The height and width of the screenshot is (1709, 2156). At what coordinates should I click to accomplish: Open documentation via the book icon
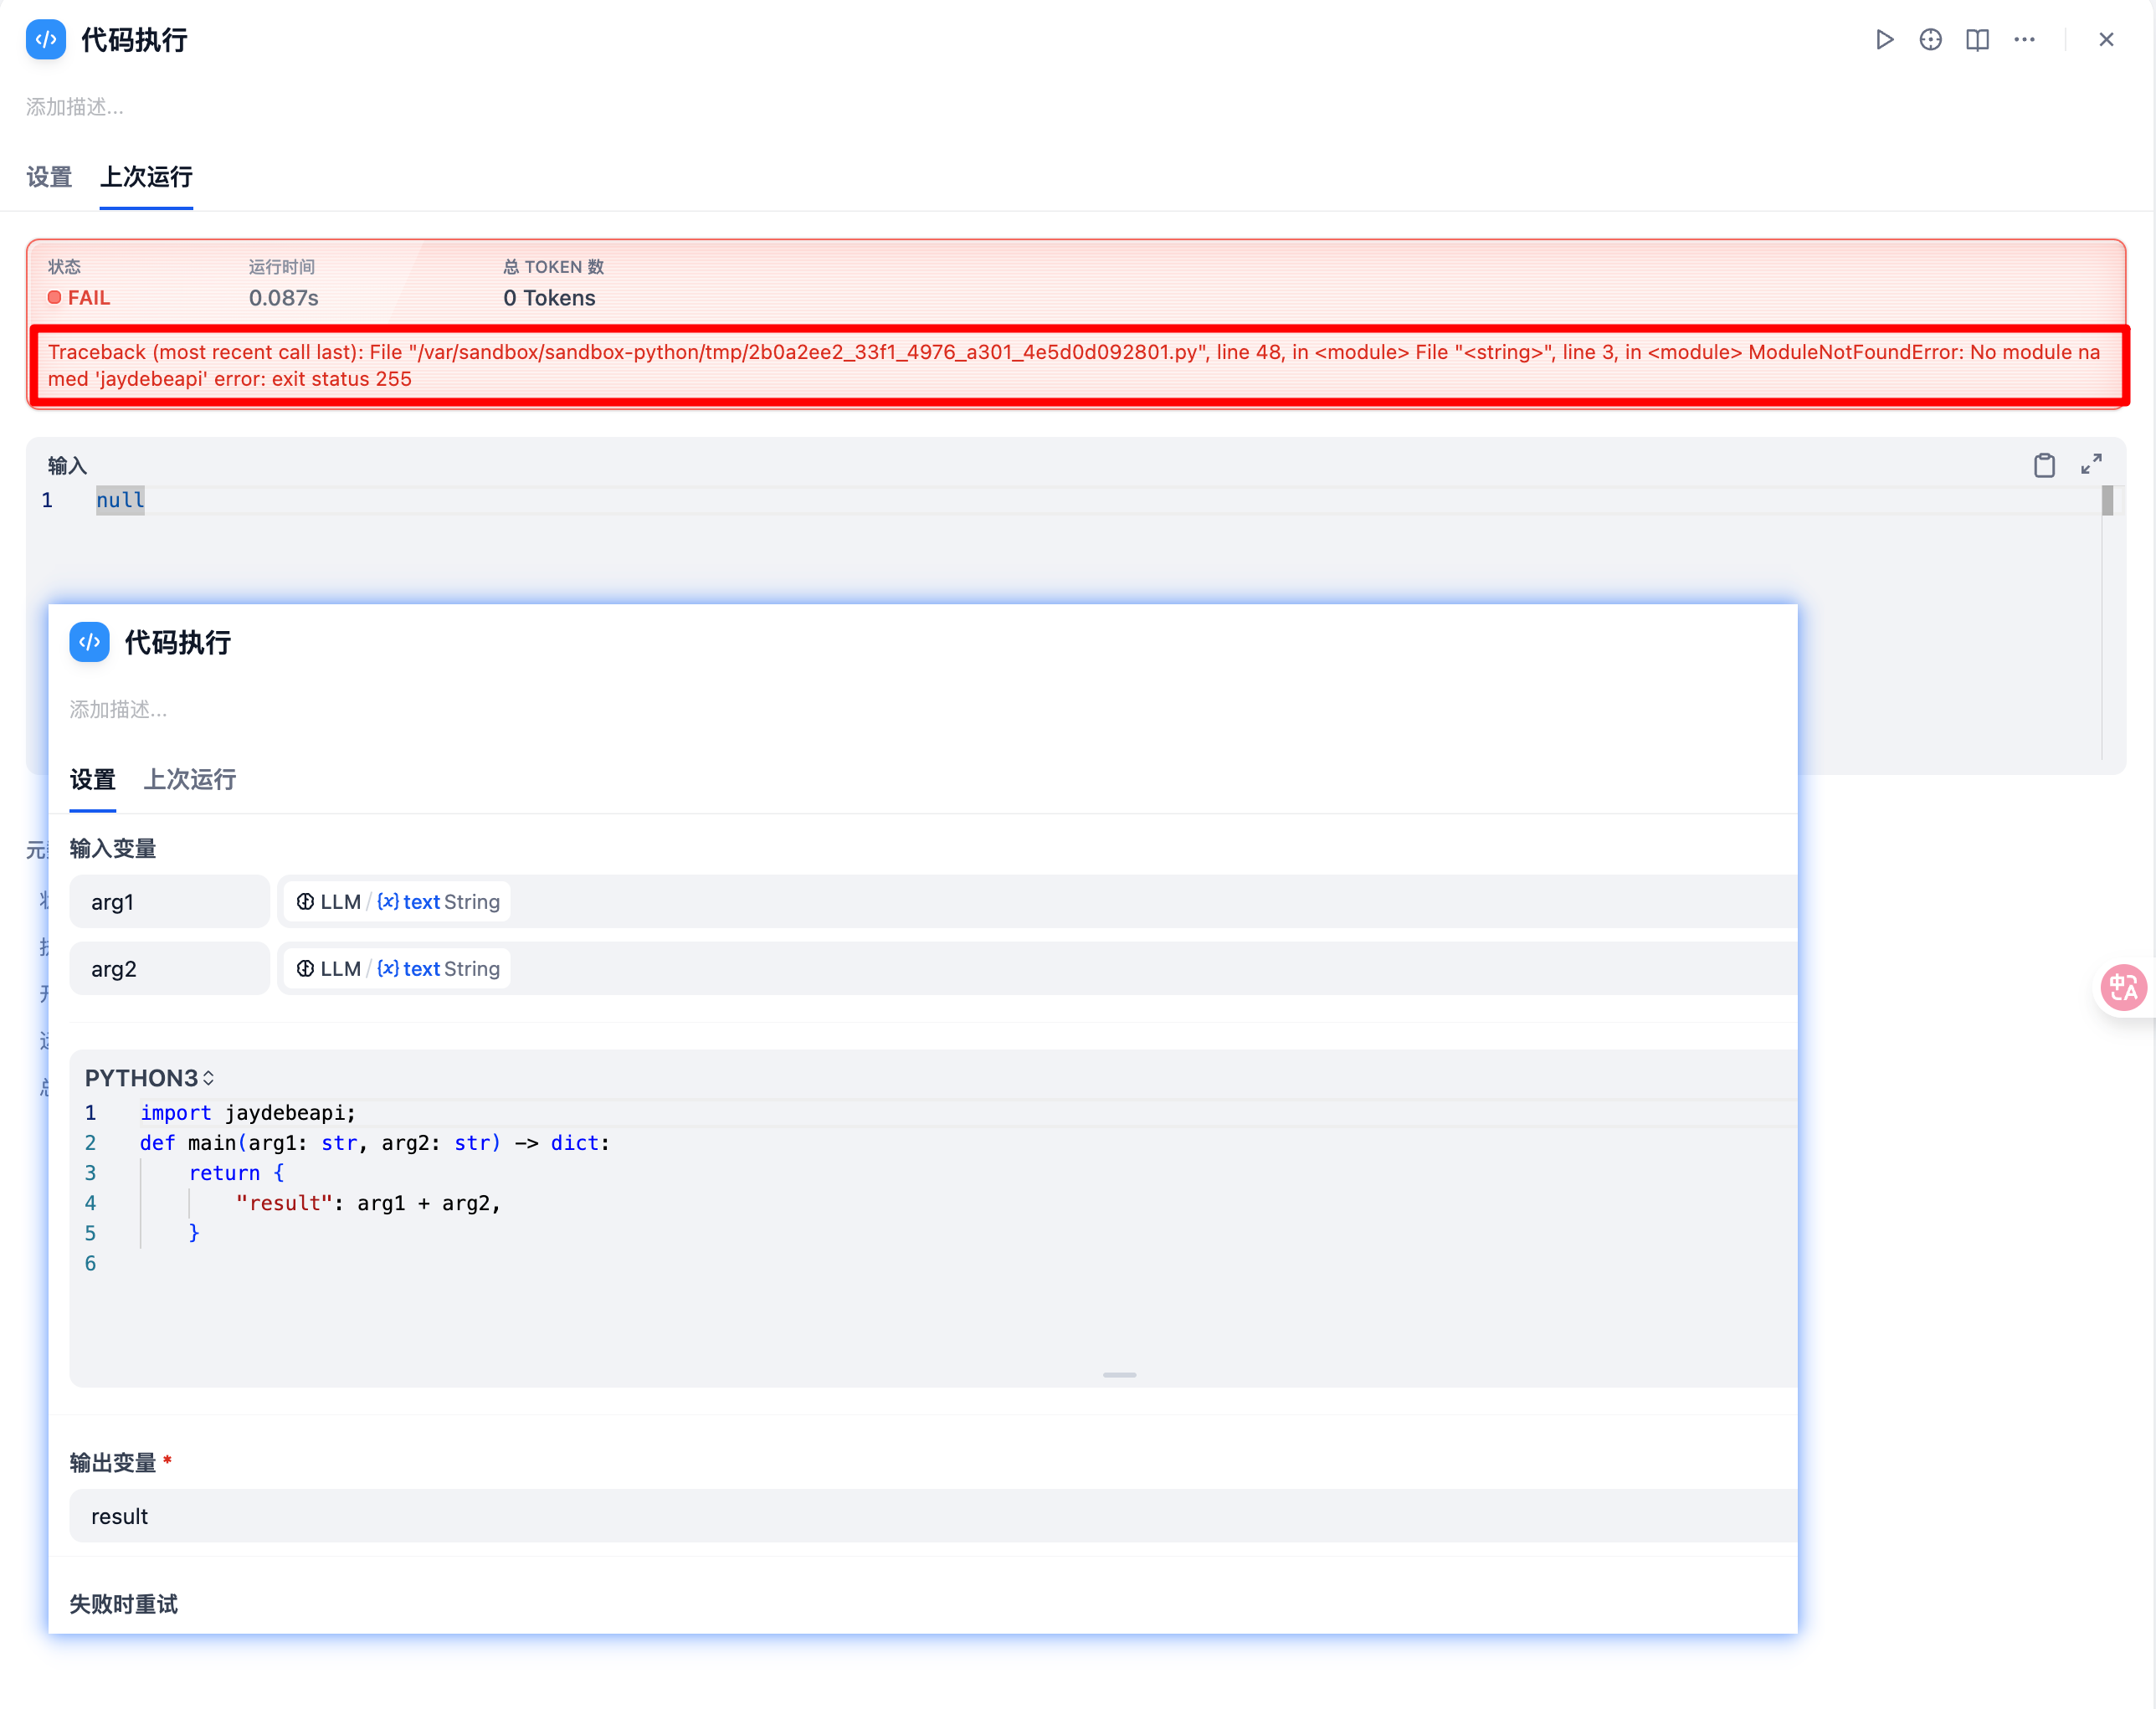[x=1978, y=40]
